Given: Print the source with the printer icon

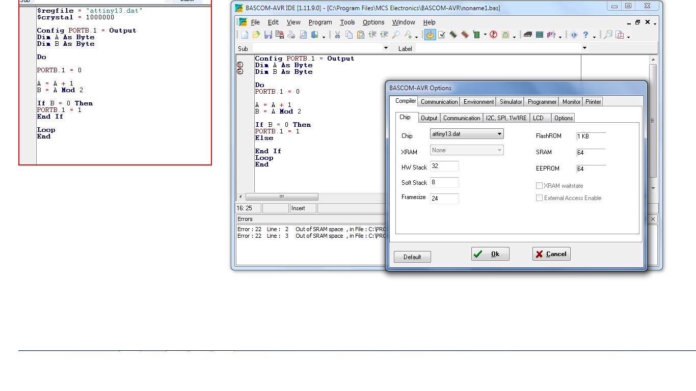Looking at the screenshot, I should [x=291, y=35].
